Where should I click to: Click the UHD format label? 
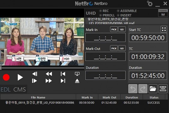(91, 13)
